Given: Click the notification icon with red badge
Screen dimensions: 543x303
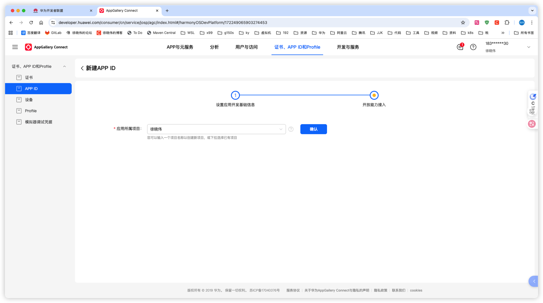Looking at the screenshot, I should 460,47.
